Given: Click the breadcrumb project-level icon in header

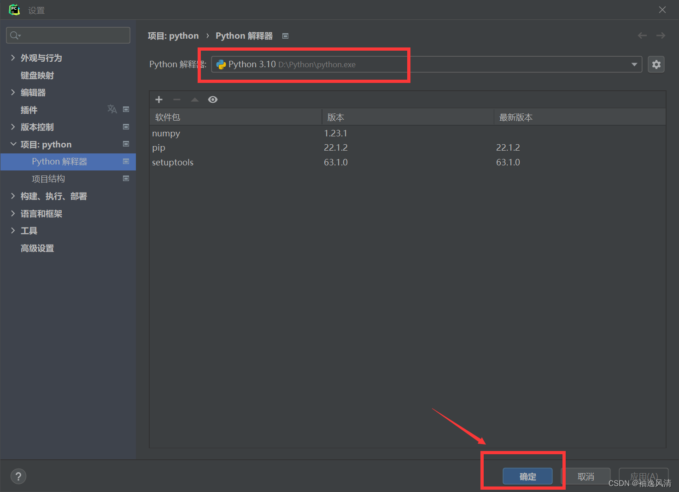Looking at the screenshot, I should (285, 36).
